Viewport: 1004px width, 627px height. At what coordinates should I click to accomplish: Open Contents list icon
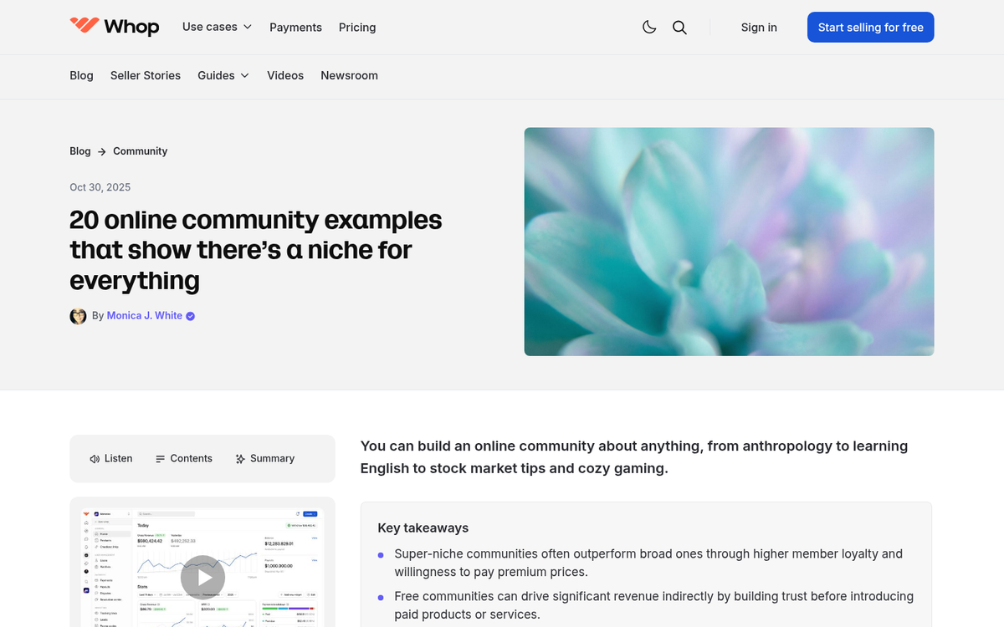tap(161, 459)
